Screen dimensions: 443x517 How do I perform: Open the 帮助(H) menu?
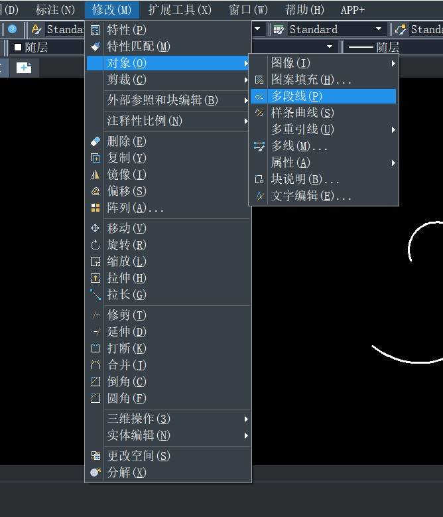(x=304, y=10)
